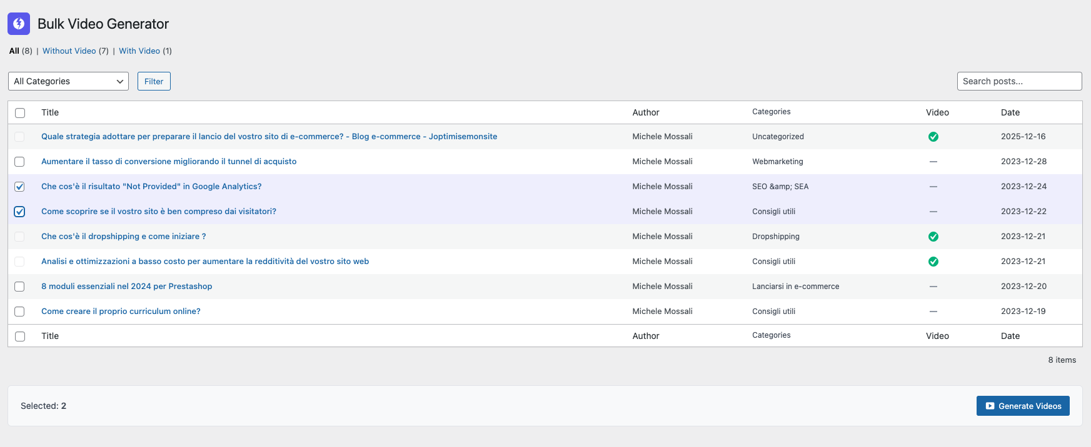Click green video checkmark for dropshipping post
This screenshot has width=1091, height=447.
pyautogui.click(x=933, y=237)
